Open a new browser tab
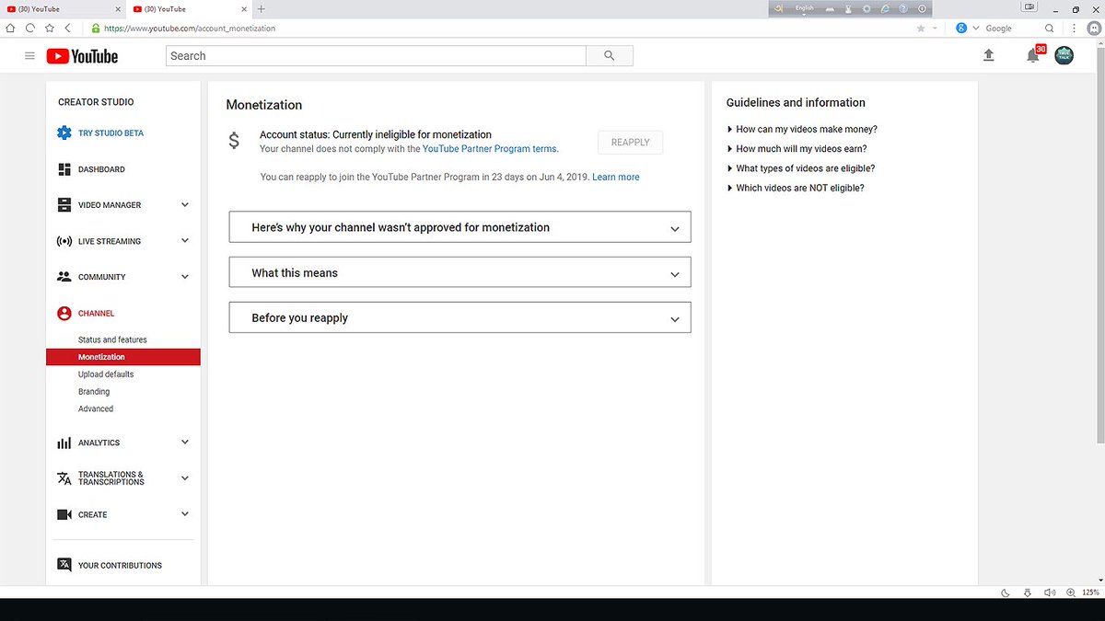 262,9
